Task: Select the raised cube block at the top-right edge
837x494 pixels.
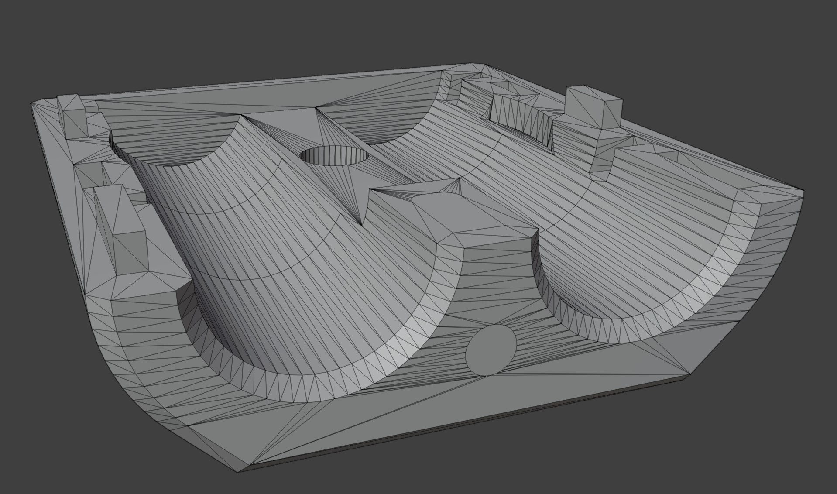Action: [594, 107]
